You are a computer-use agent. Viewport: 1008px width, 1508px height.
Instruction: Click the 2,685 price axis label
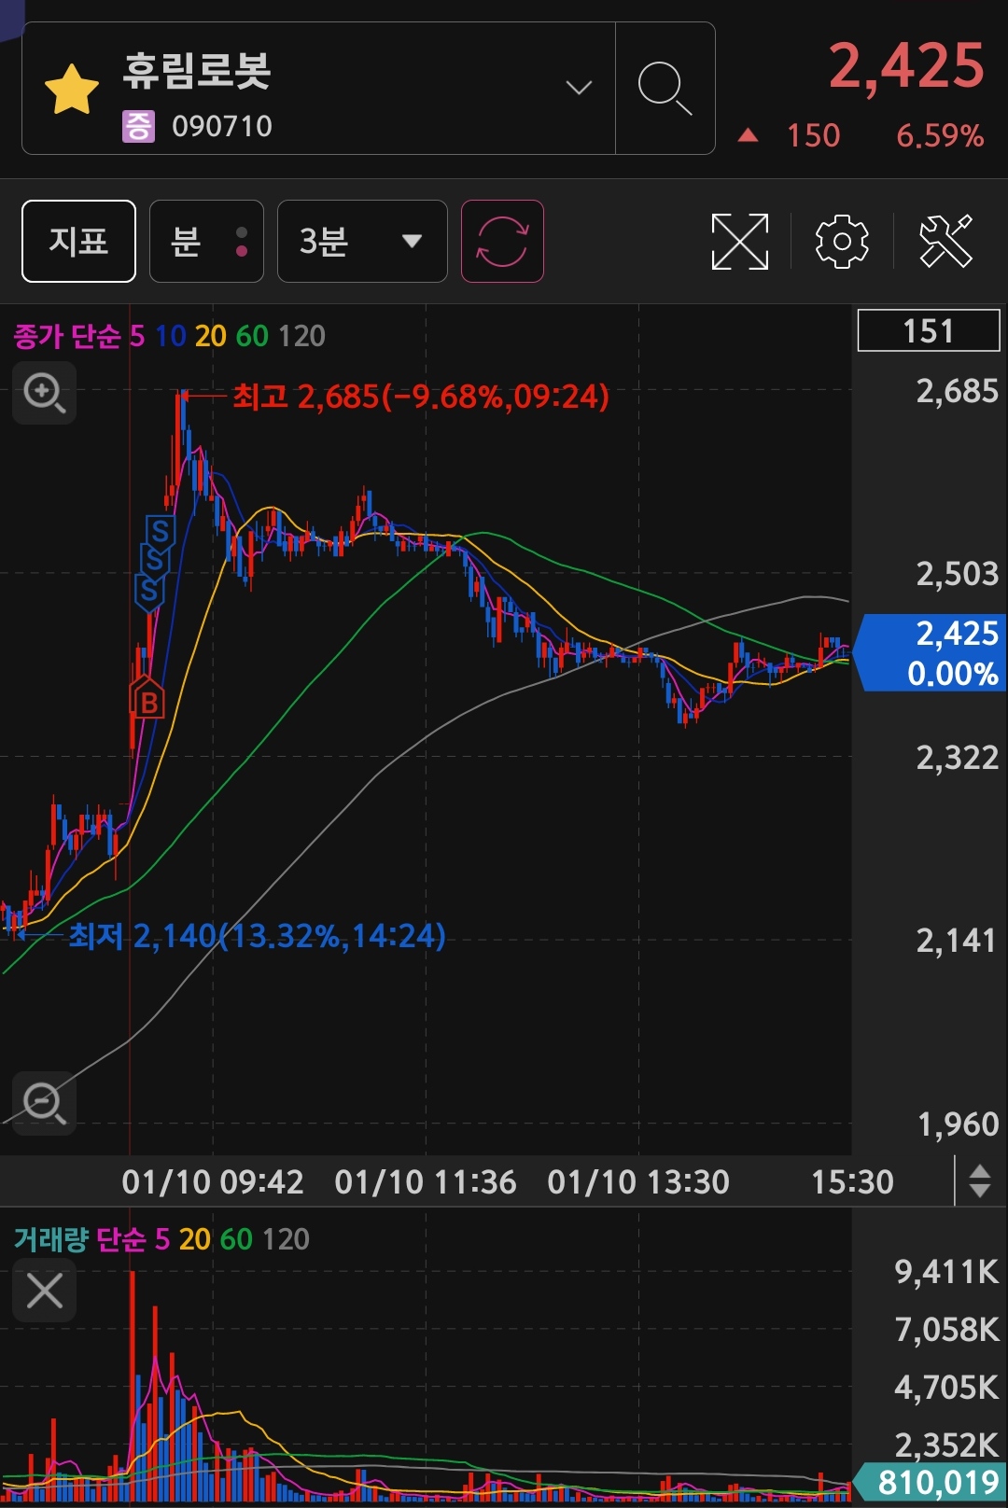point(957,391)
